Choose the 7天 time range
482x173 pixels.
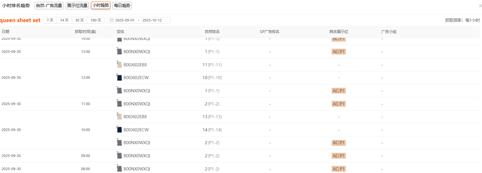click(50, 21)
